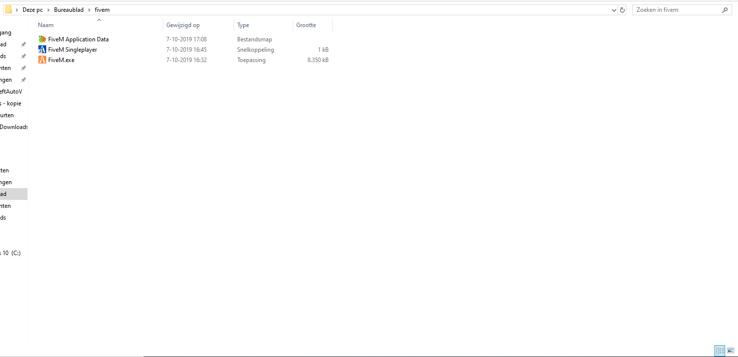Select the FiveM.exe application icon
Viewport: 738px width, 357px height.
tap(42, 60)
